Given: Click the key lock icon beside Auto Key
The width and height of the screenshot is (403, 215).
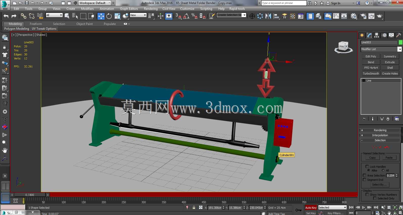Looking at the screenshot, I should 298,210.
